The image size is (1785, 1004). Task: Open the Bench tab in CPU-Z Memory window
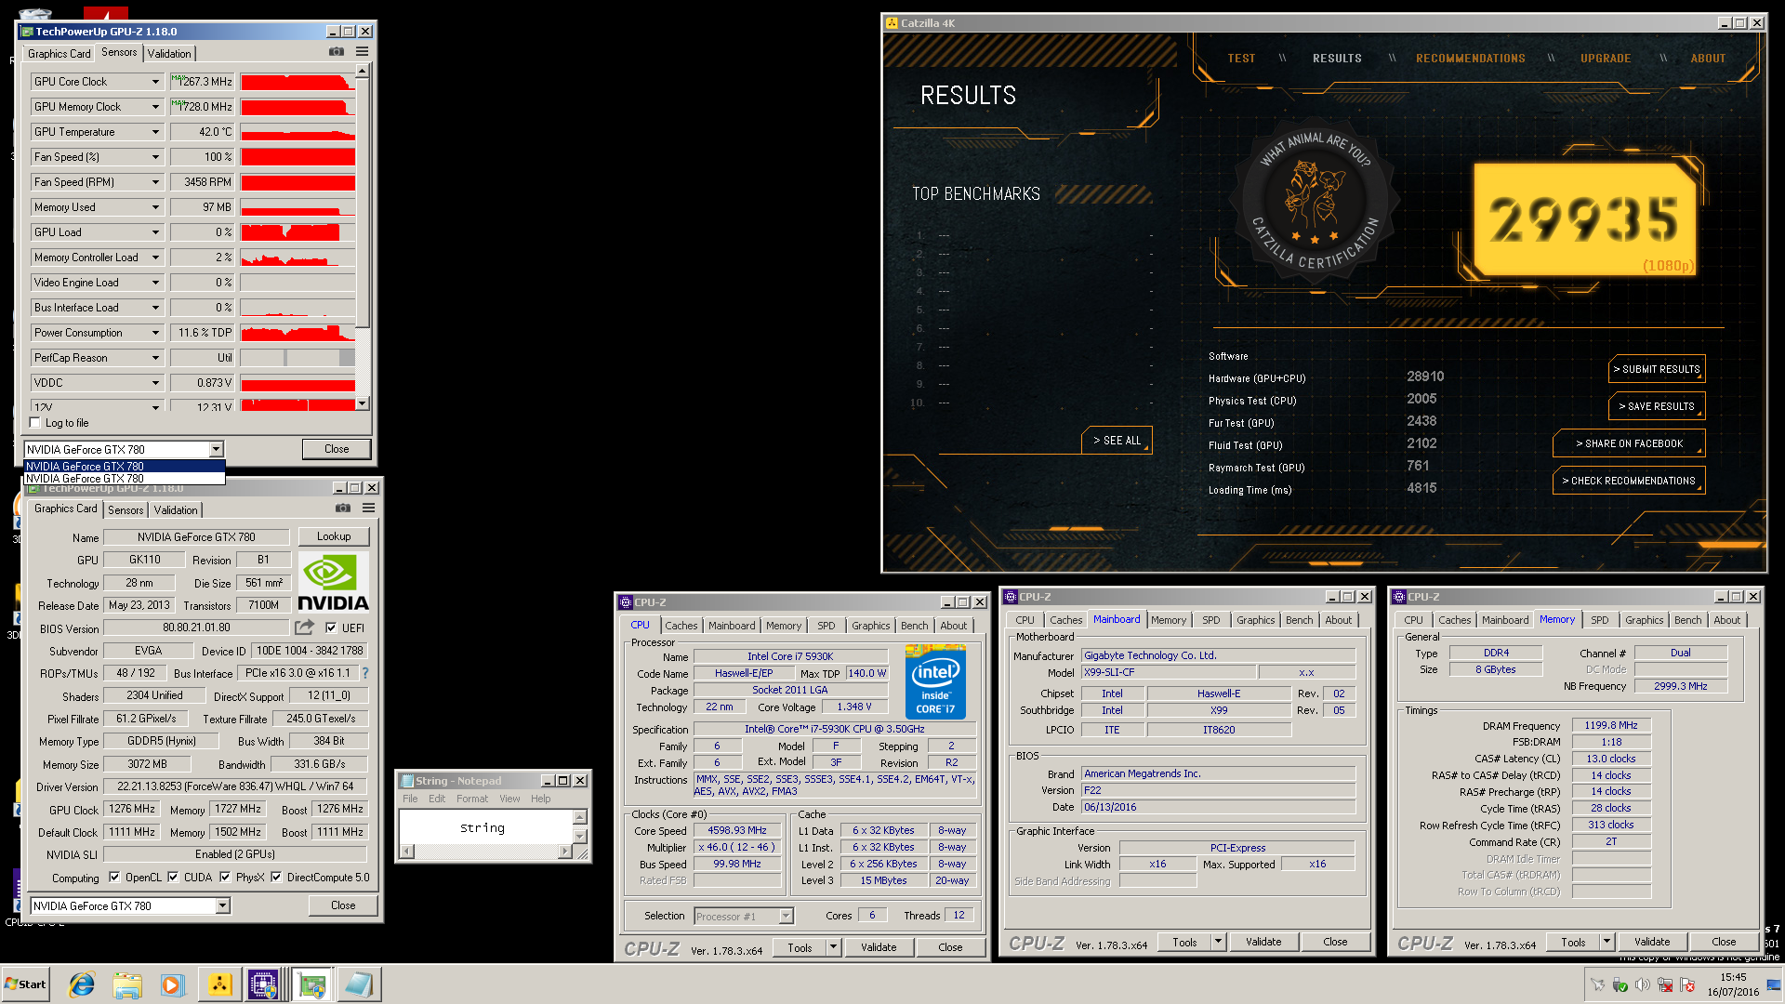pyautogui.click(x=1688, y=620)
